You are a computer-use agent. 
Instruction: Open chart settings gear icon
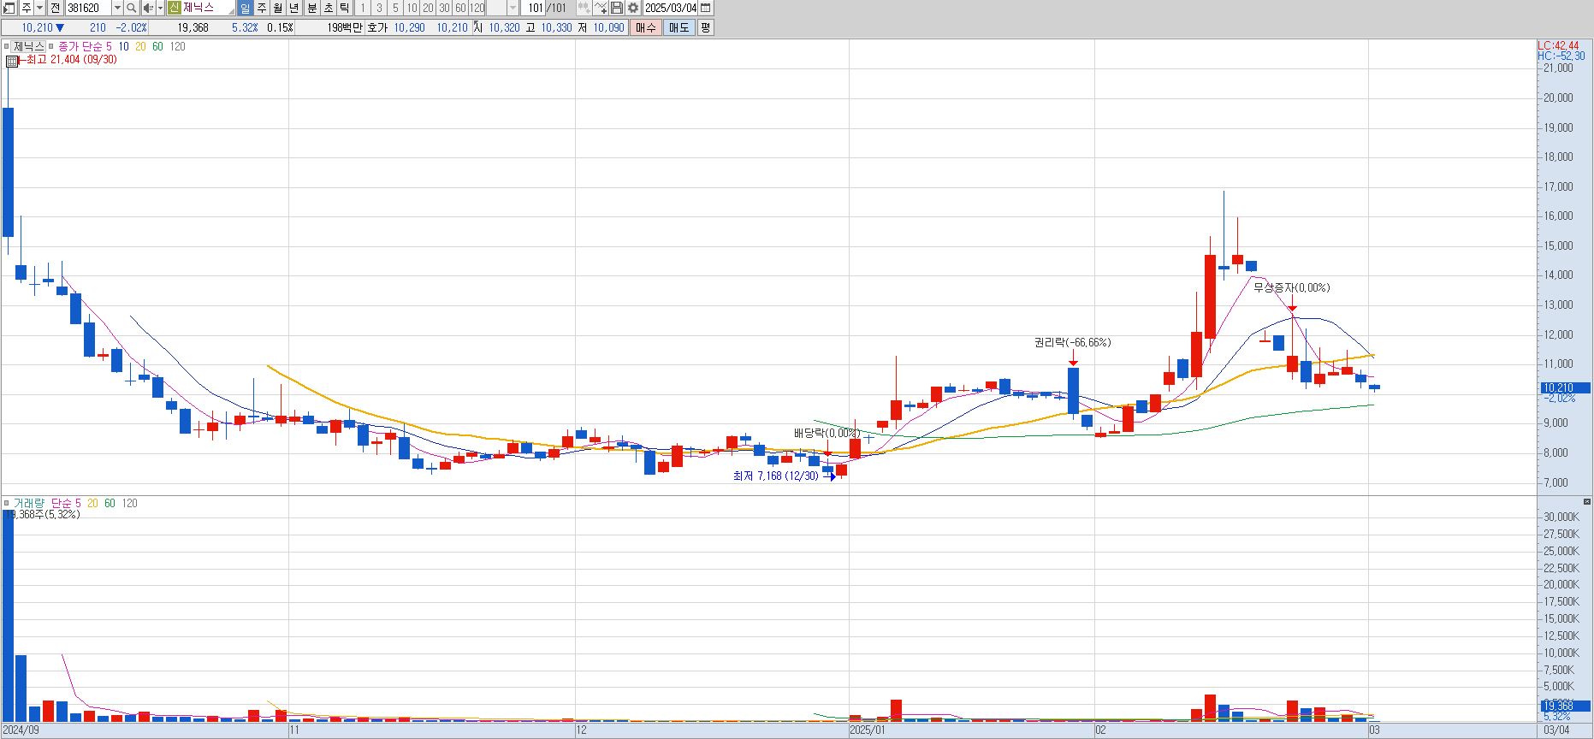pyautogui.click(x=633, y=8)
